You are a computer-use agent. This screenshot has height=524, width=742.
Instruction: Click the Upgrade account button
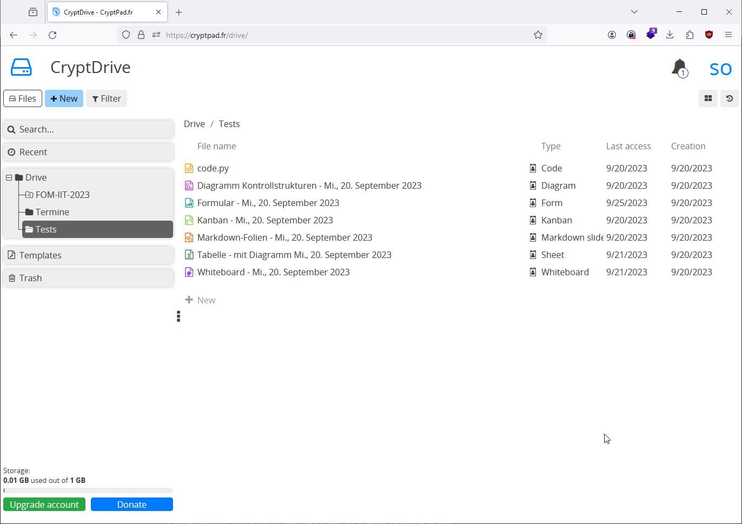(x=44, y=505)
